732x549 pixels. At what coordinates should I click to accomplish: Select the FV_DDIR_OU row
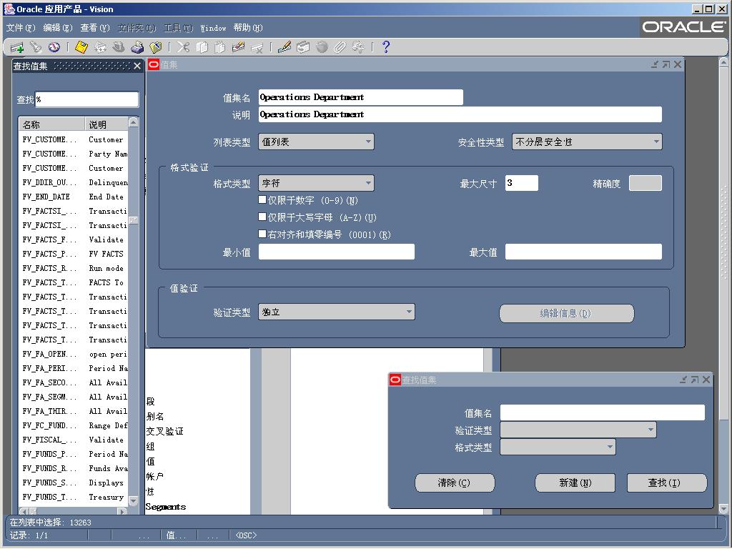coord(74,182)
